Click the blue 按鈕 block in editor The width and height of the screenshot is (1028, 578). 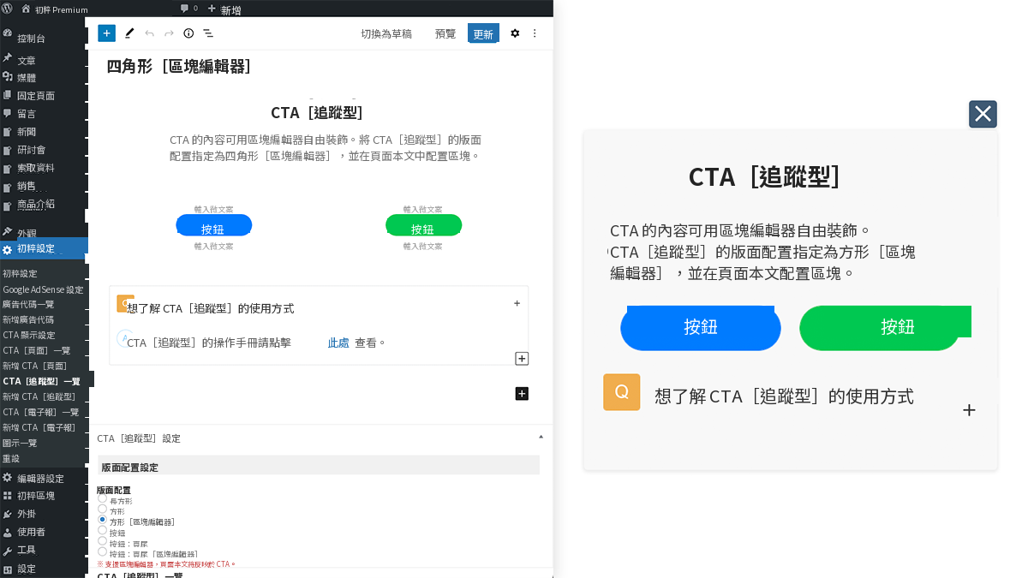click(213, 226)
